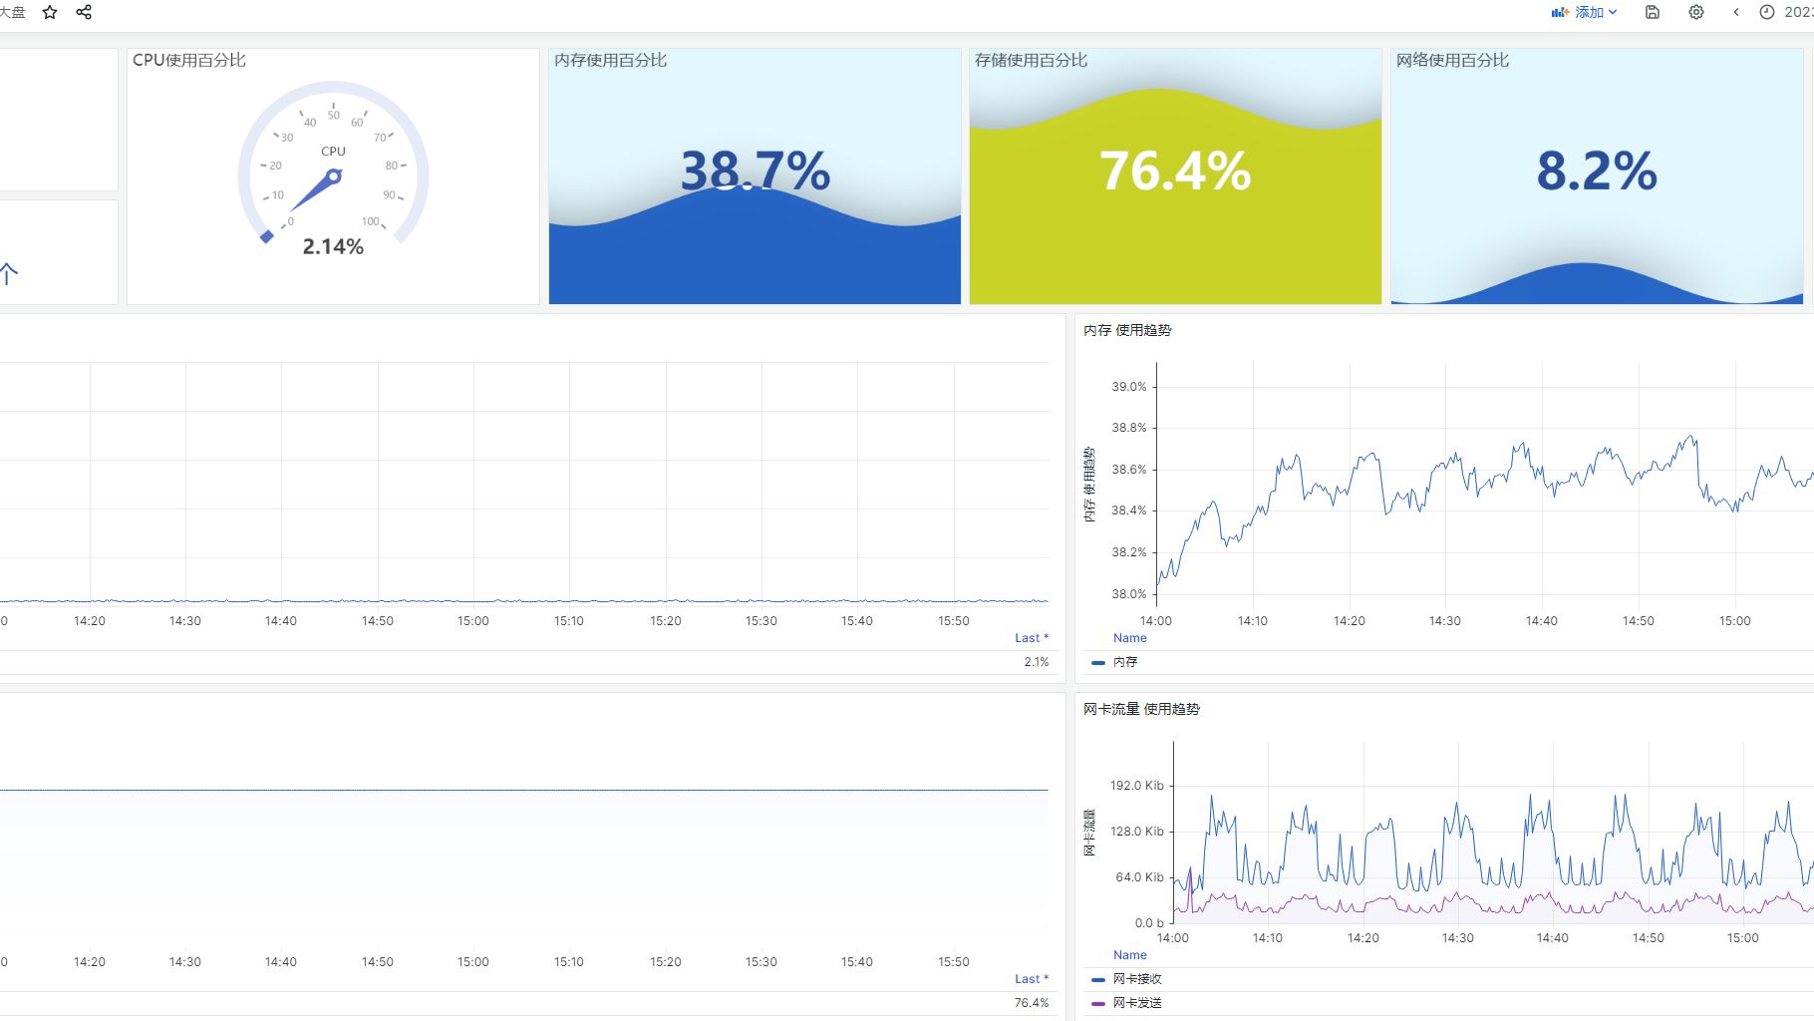Click the 76.4% storage value
Screen dimensions: 1814x1021
tap(1176, 170)
